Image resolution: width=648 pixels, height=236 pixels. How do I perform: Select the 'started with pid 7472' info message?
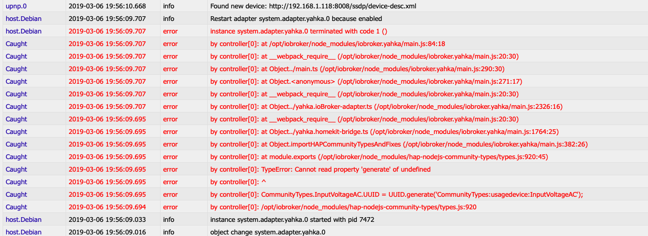[x=292, y=219]
